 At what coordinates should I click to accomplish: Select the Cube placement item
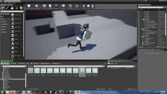(x=17, y=35)
